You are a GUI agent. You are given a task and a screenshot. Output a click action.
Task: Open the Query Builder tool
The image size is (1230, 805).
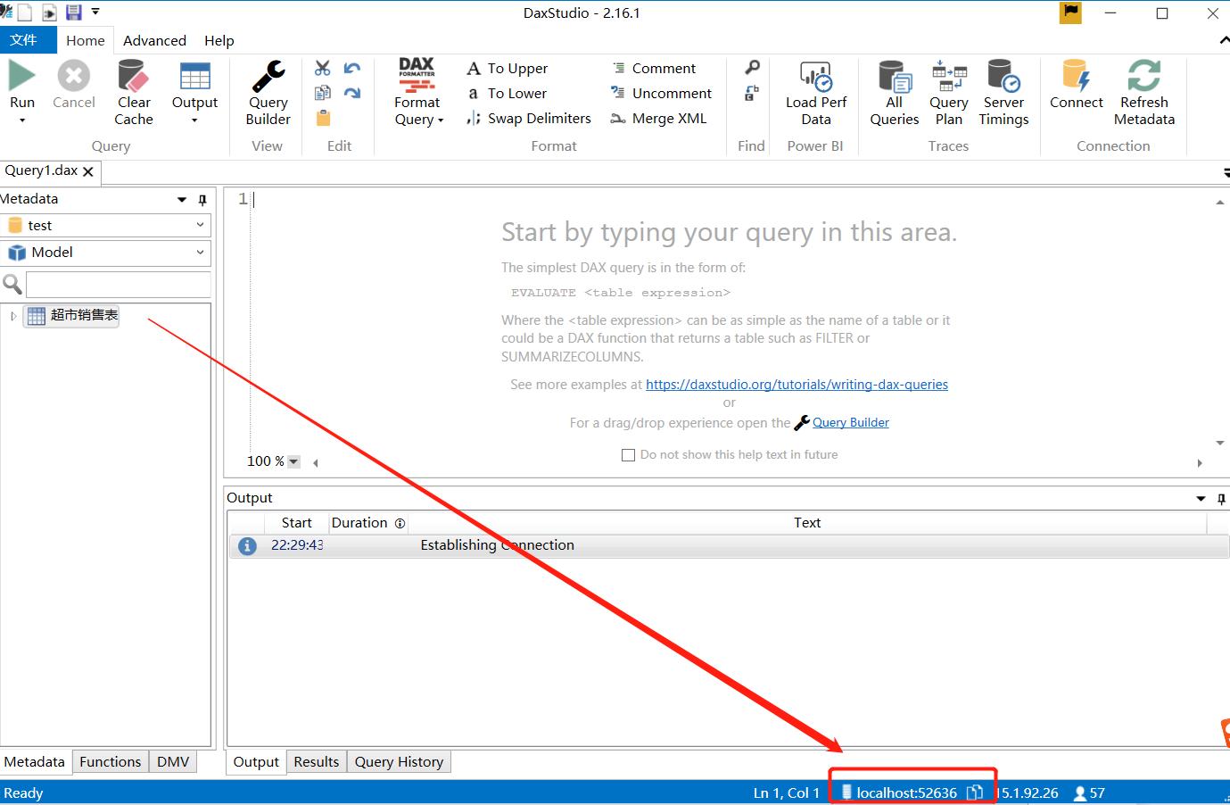(268, 77)
